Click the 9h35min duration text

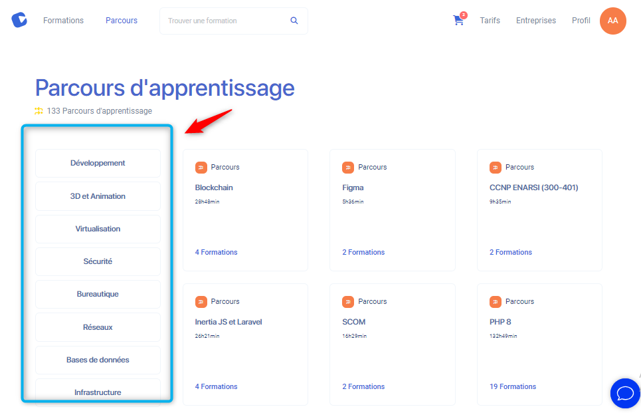pos(500,202)
